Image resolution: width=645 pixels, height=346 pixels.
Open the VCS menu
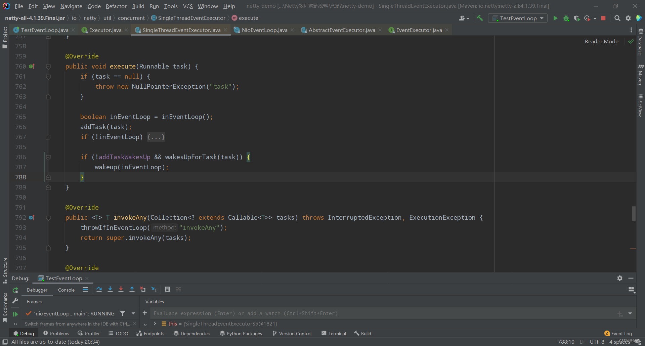[x=188, y=6]
